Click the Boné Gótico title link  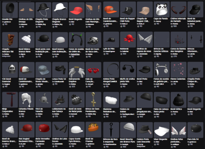pyautogui.click(x=176, y=109)
